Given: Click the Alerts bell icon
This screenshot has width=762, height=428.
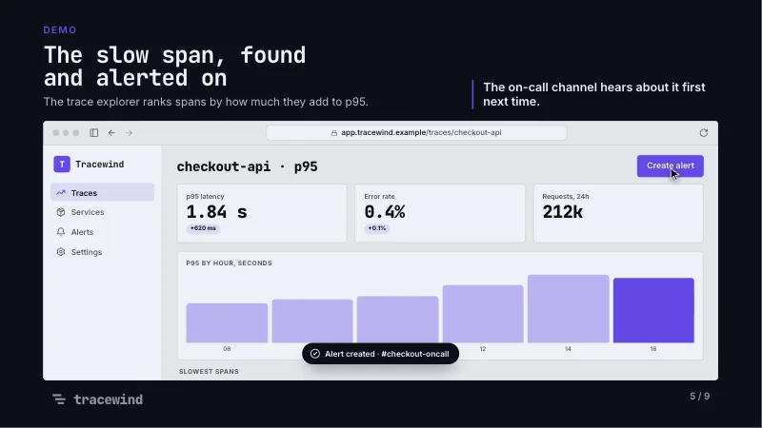Looking at the screenshot, I should [x=61, y=232].
